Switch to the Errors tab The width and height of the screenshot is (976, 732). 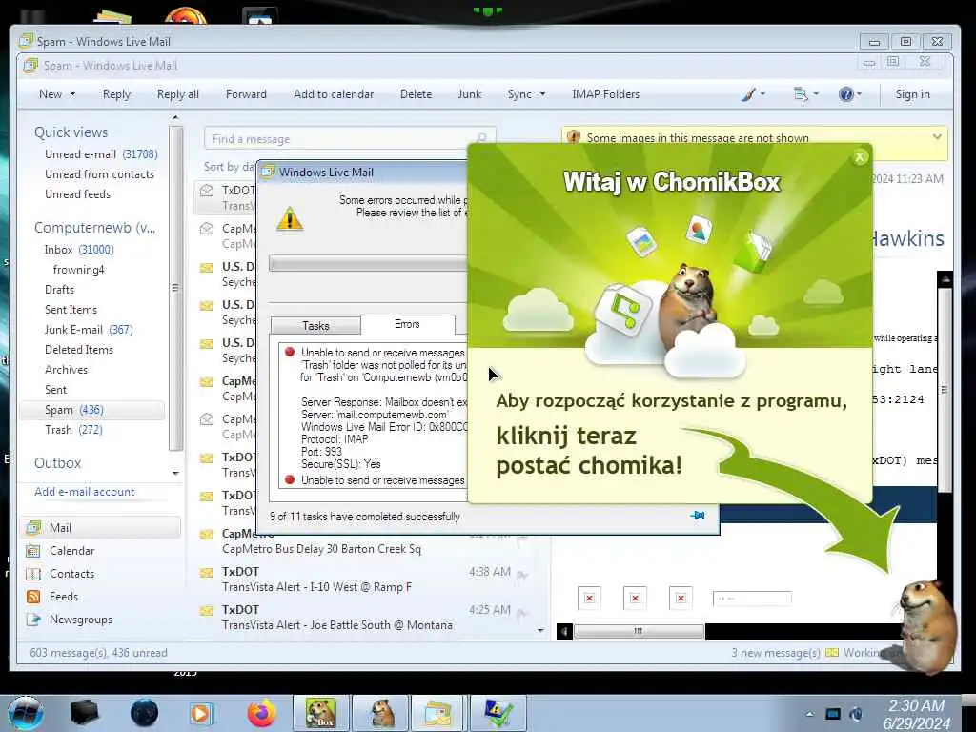407,324
